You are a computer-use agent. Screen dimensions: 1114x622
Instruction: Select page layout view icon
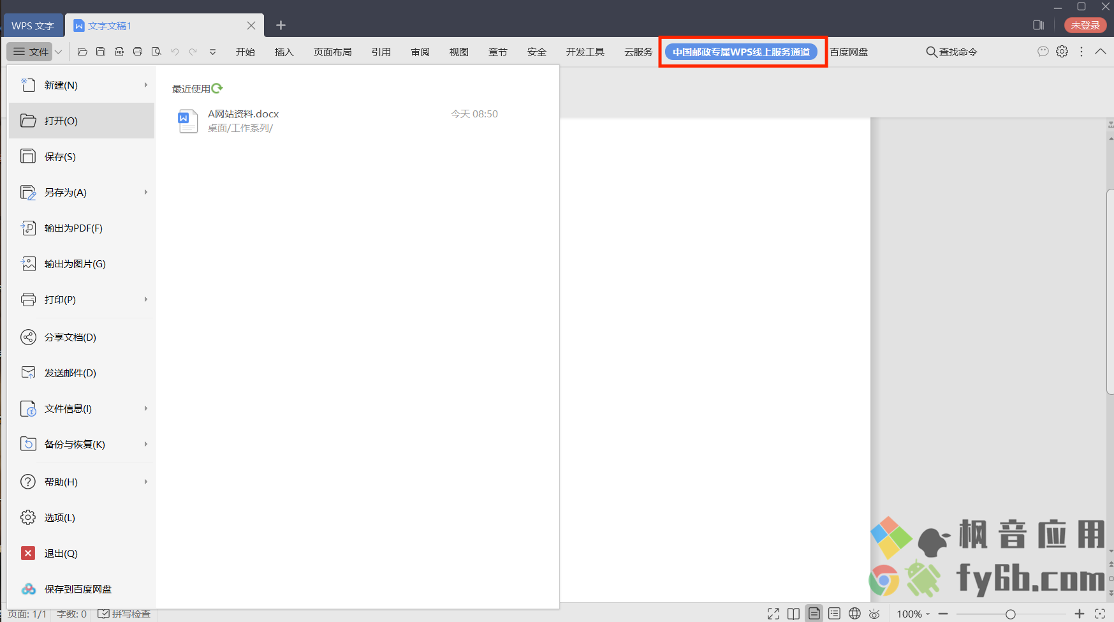point(814,614)
